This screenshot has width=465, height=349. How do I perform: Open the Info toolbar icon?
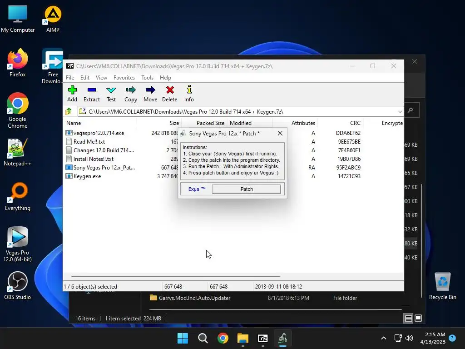point(189,94)
